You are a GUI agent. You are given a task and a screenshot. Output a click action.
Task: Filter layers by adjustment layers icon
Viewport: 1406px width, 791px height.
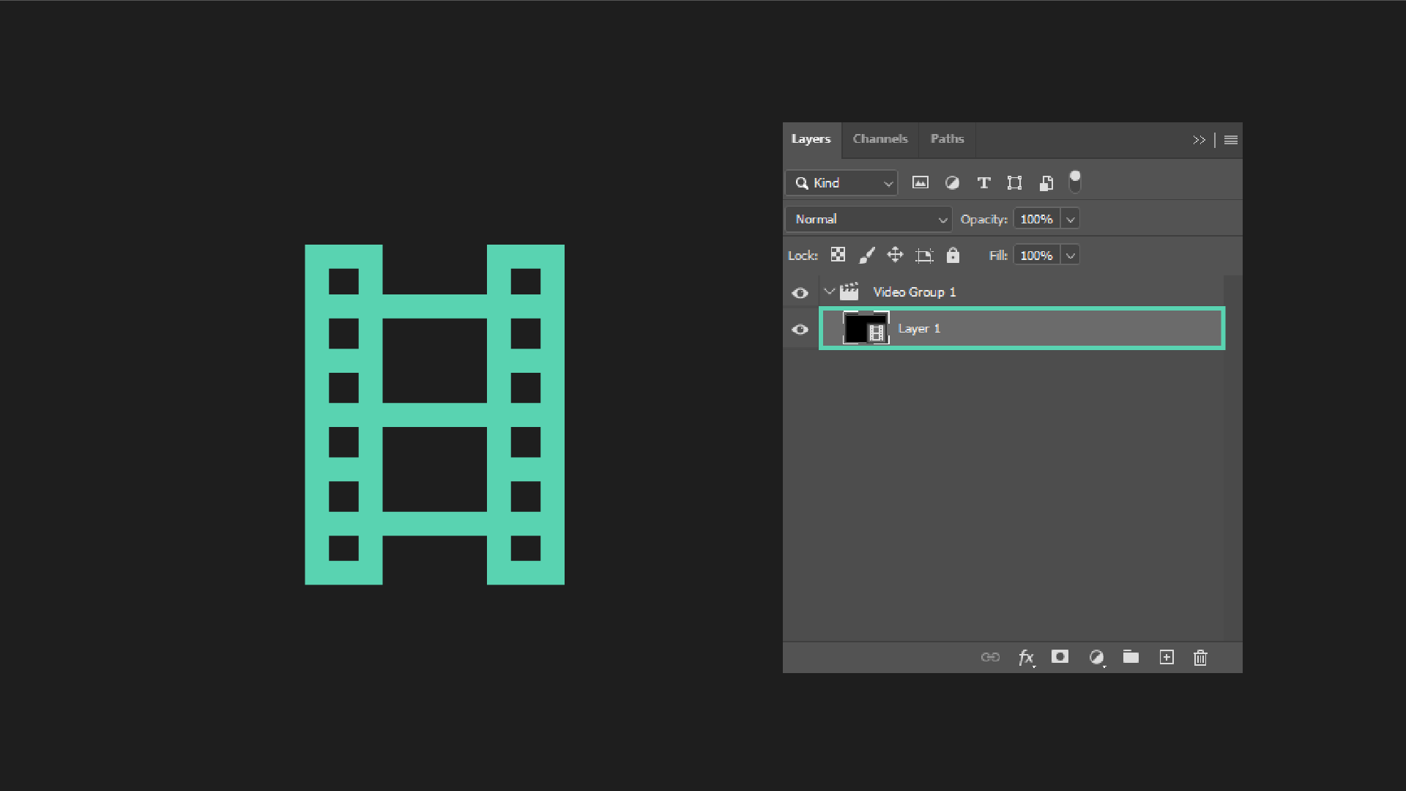click(x=952, y=183)
